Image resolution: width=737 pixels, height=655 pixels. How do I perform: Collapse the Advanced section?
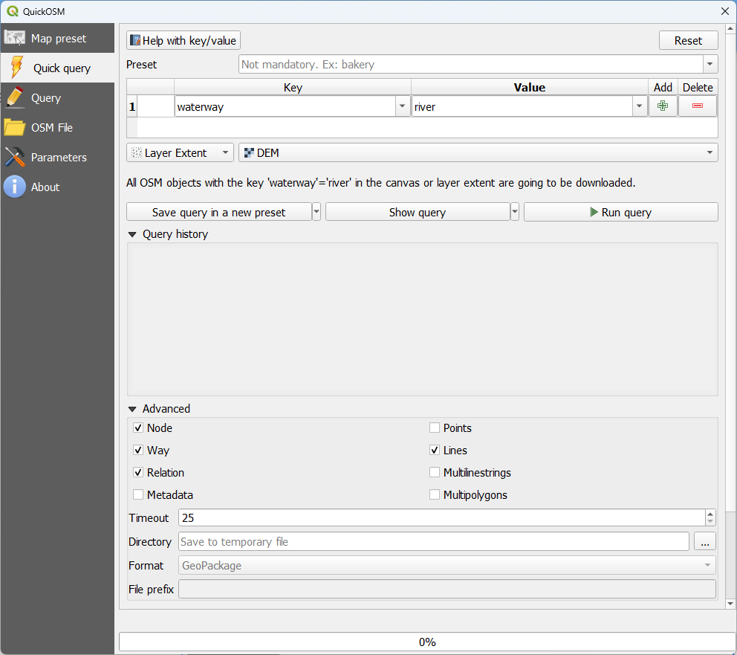pyautogui.click(x=132, y=408)
